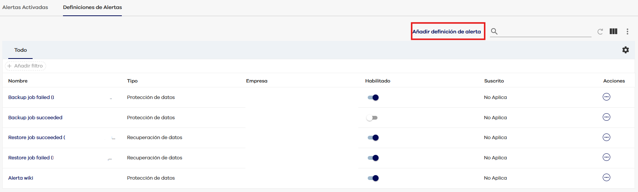638x192 pixels.
Task: Click the search magnifier icon
Action: pos(494,31)
